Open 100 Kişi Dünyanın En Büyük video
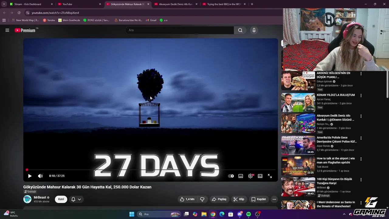The width and height of the screenshot is (389, 219). 334,181
